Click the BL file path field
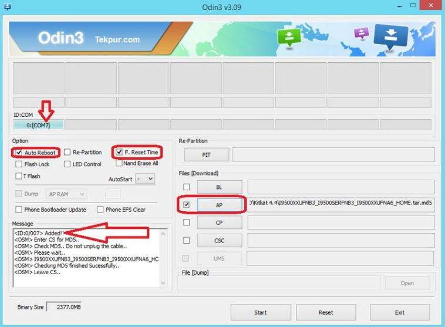This screenshot has height=327, width=445. point(341,187)
